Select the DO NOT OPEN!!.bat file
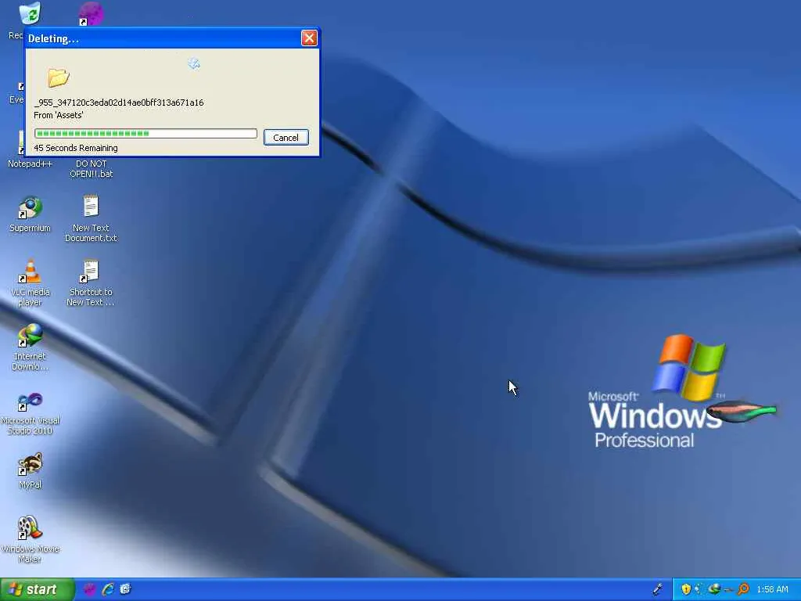This screenshot has width=801, height=601. [x=91, y=169]
